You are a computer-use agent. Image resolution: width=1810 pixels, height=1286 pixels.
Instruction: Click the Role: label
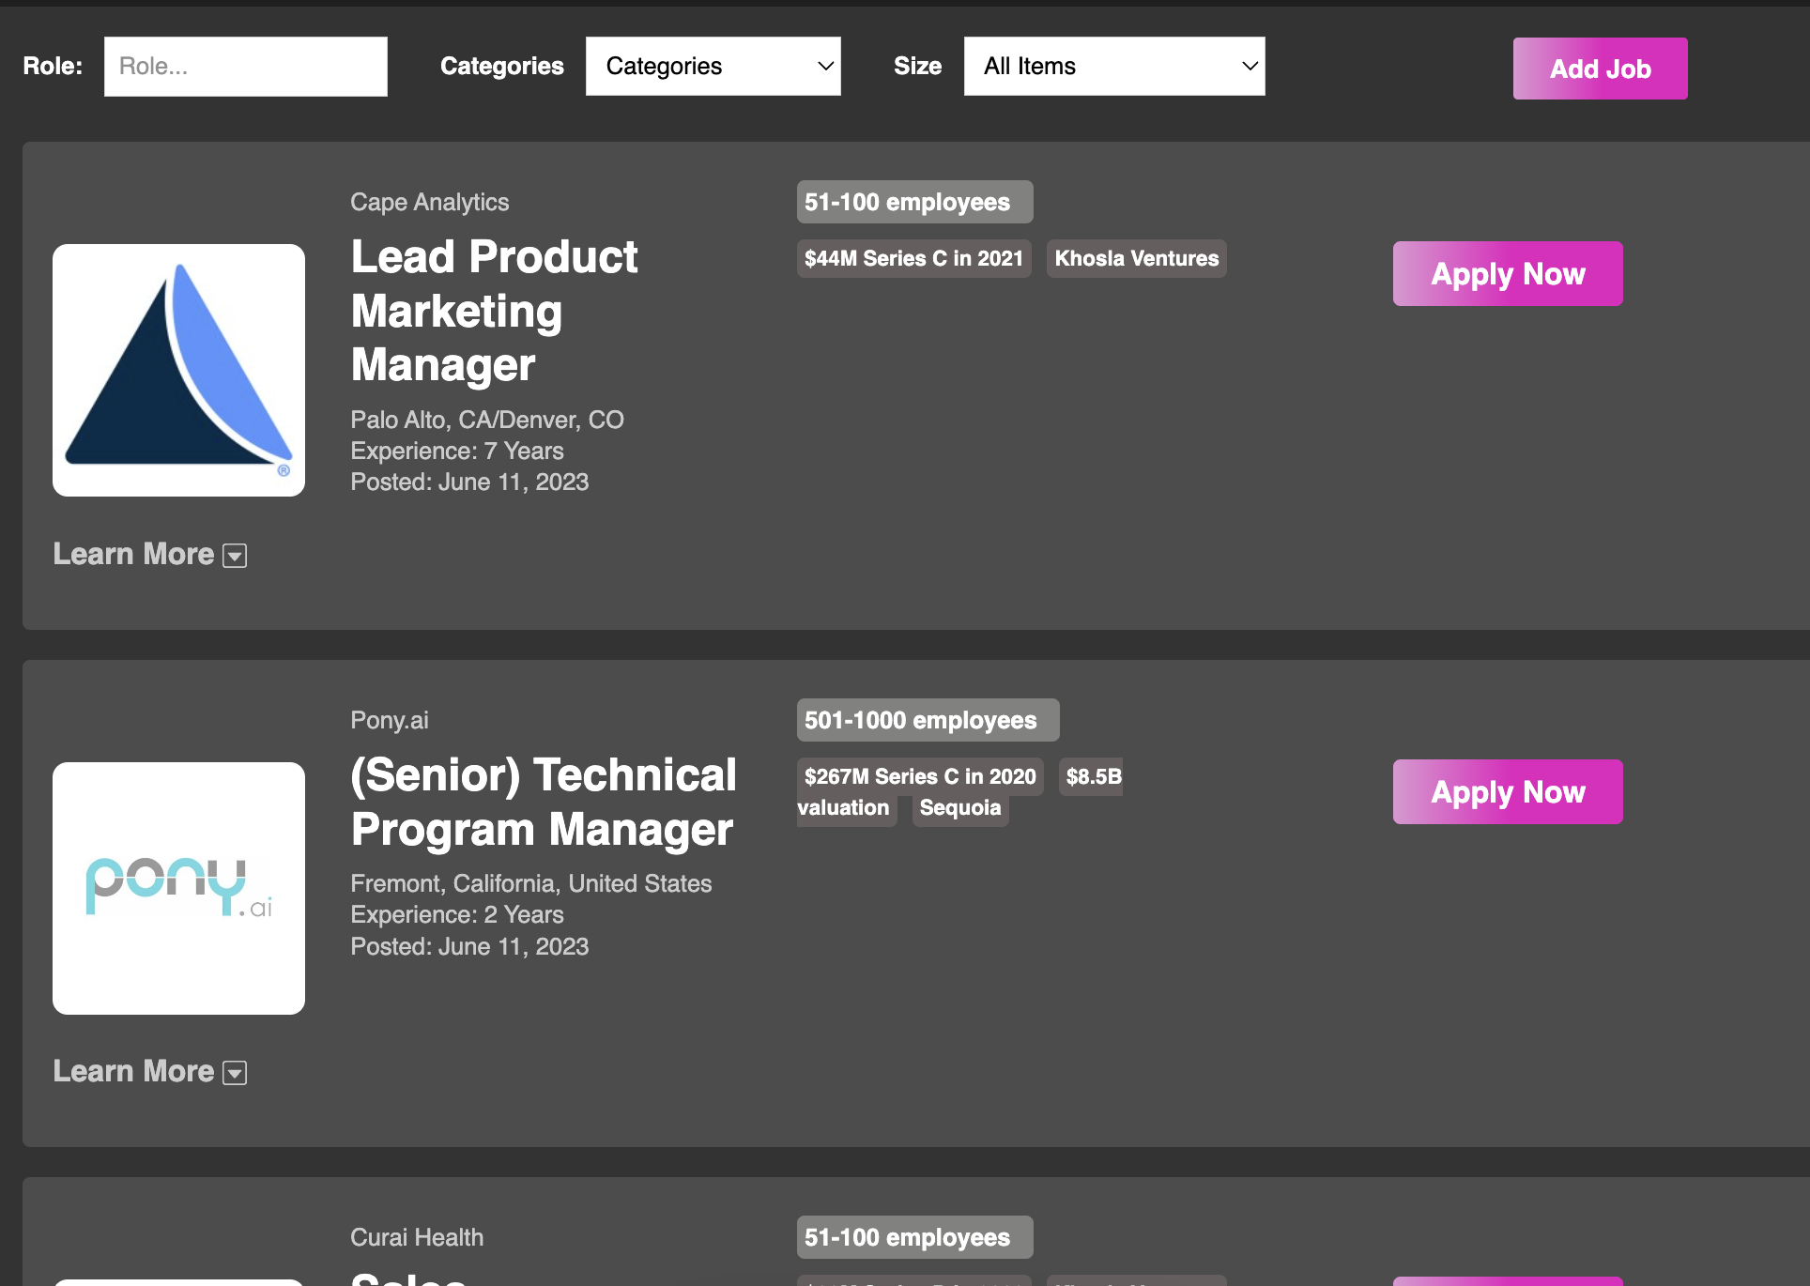pyautogui.click(x=53, y=66)
